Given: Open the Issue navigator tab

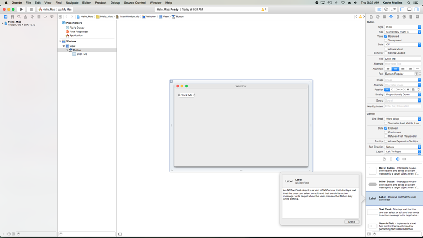Looking at the screenshot, I should tap(25, 17).
